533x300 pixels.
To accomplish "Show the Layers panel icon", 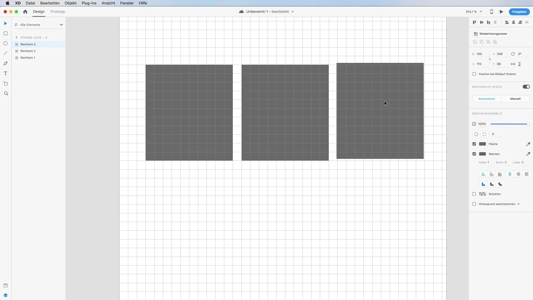I will coord(6,295).
